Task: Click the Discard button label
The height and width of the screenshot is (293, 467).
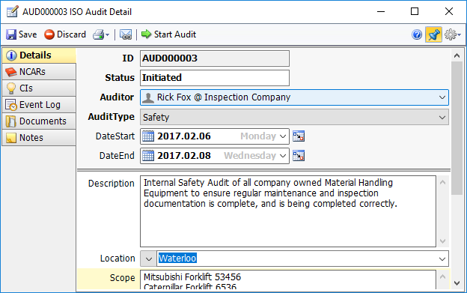Action: tap(71, 34)
